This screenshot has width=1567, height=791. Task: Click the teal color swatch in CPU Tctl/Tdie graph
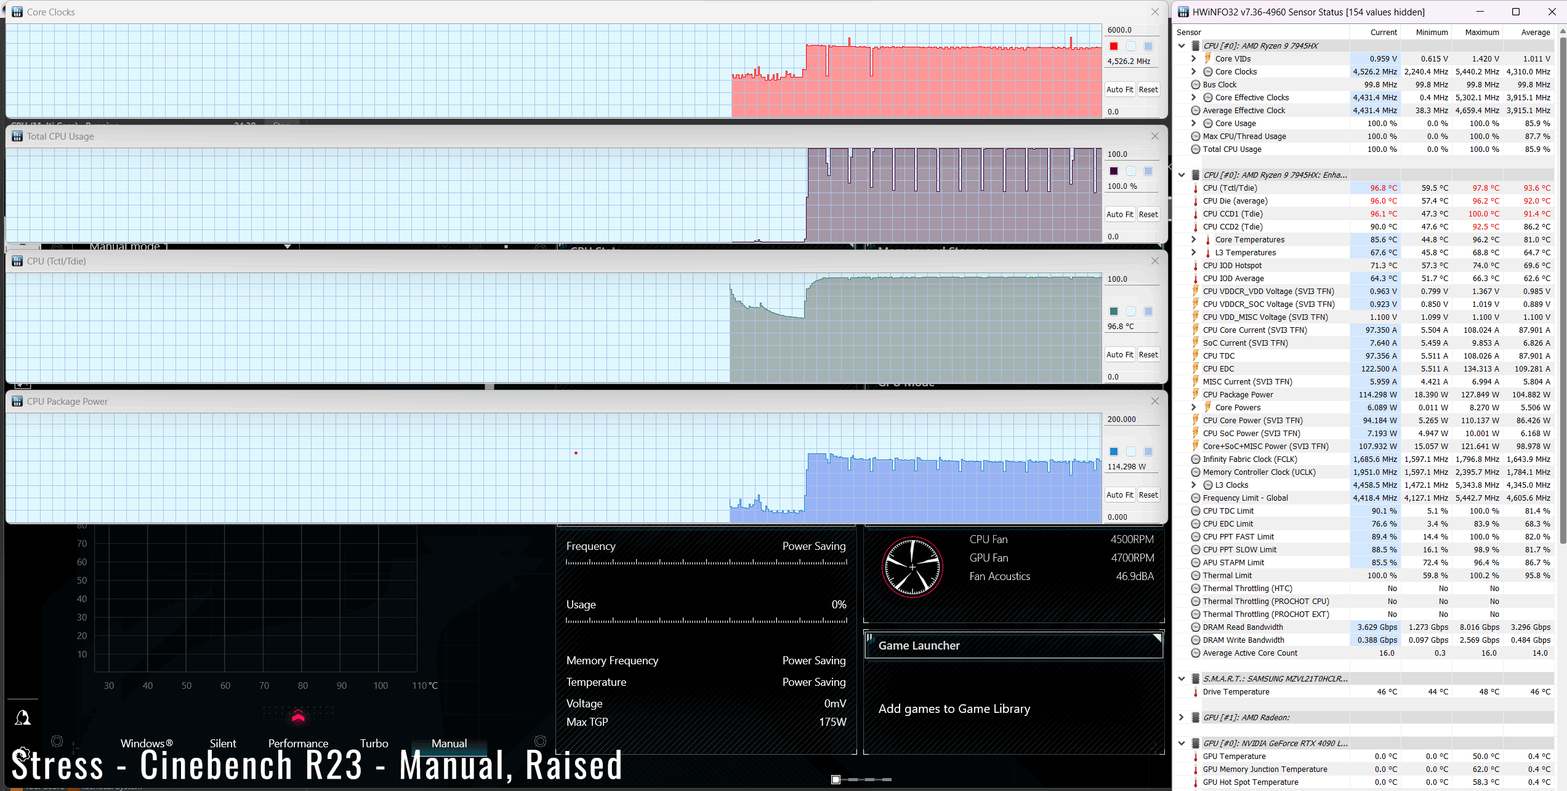(1114, 311)
